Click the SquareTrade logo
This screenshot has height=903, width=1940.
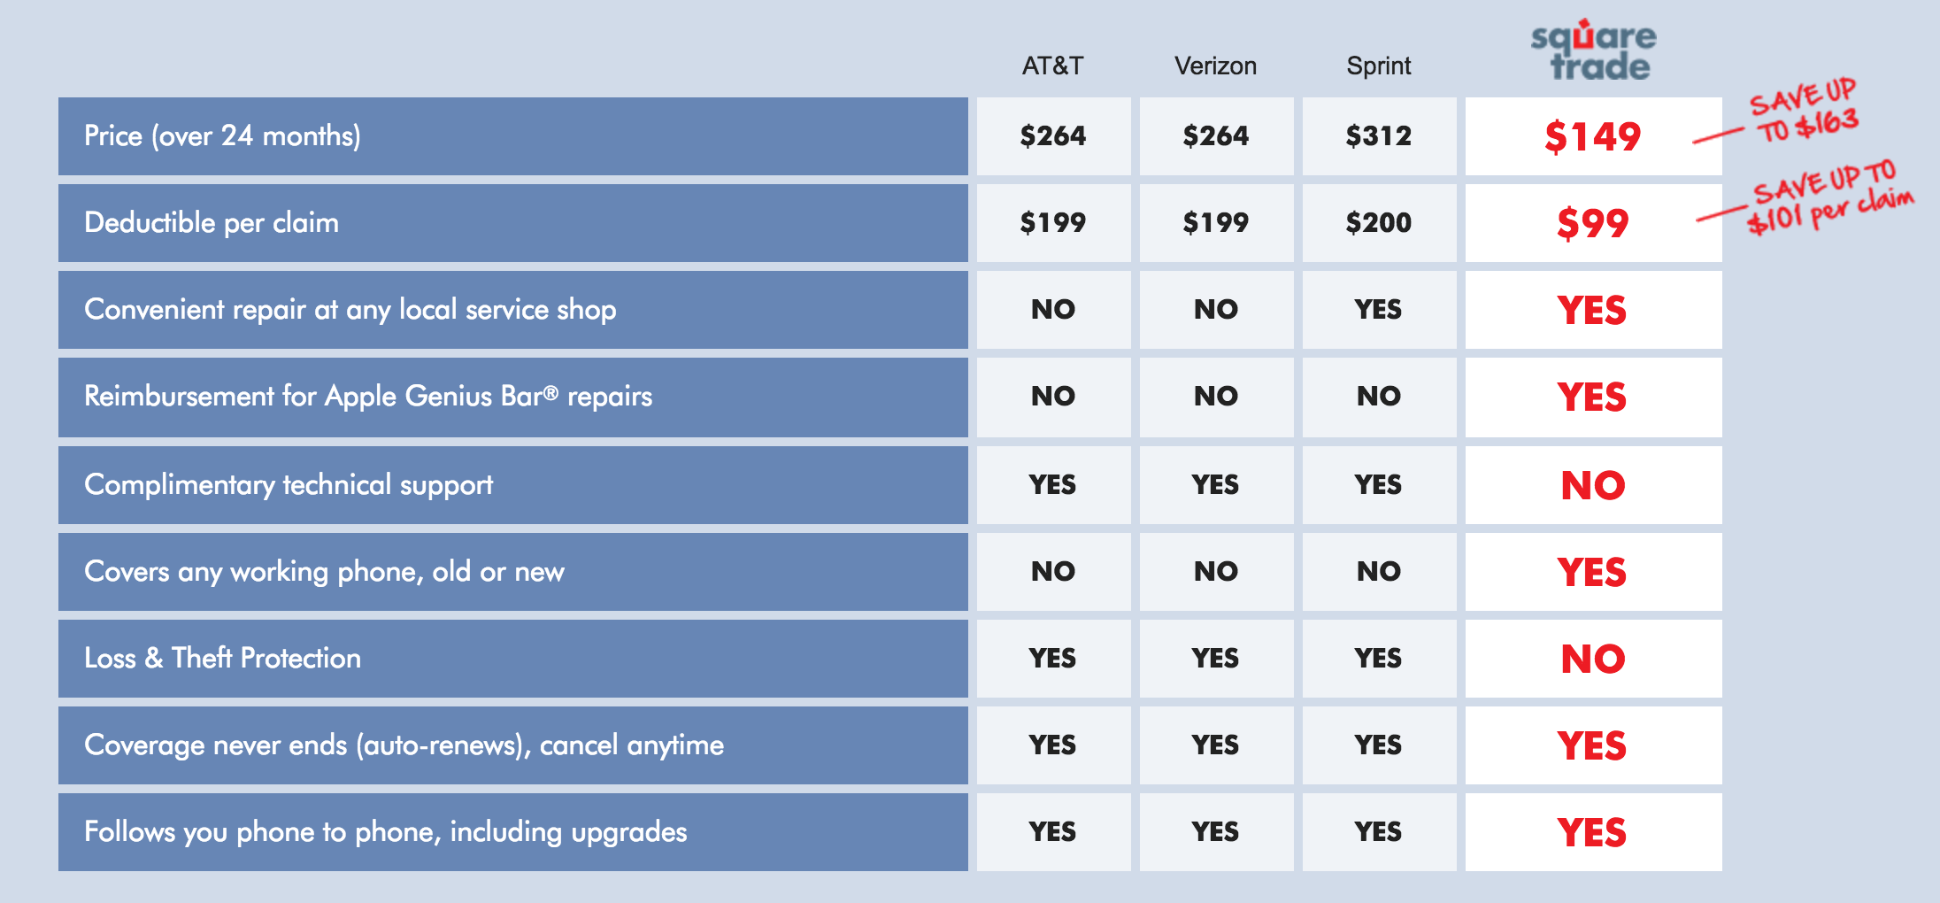point(1593,51)
